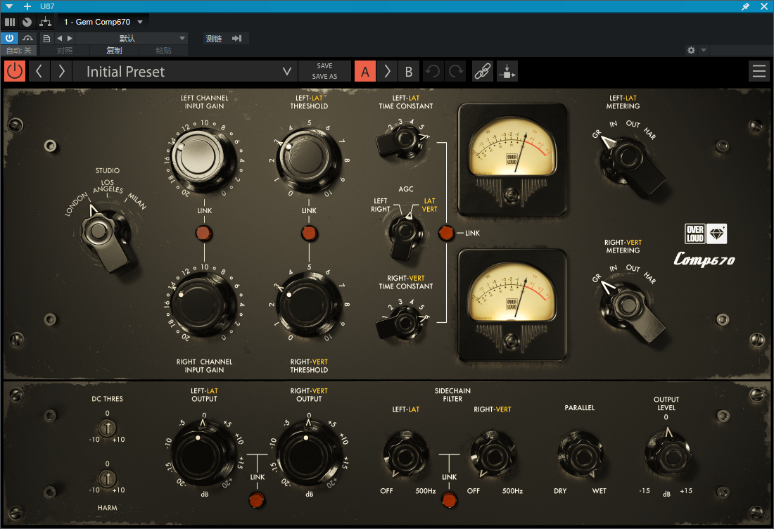Image resolution: width=774 pixels, height=529 pixels.
Task: Toggle threshold LINK red button
Action: click(309, 233)
